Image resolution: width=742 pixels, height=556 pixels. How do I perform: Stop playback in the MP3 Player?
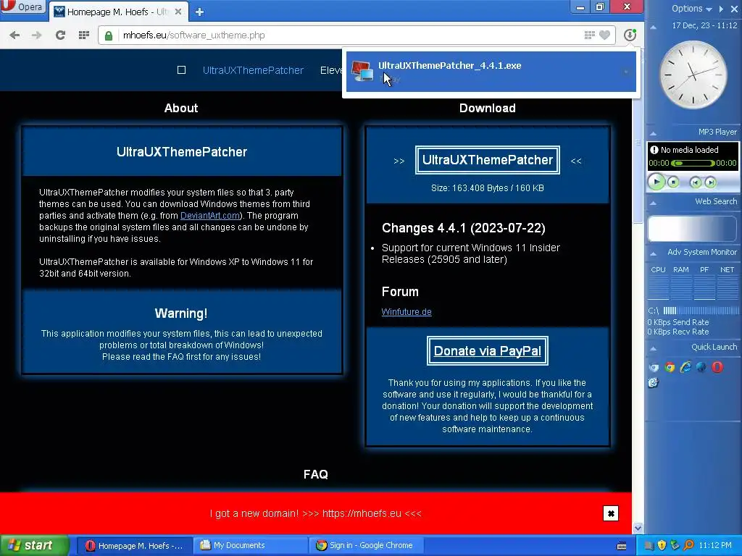click(673, 182)
